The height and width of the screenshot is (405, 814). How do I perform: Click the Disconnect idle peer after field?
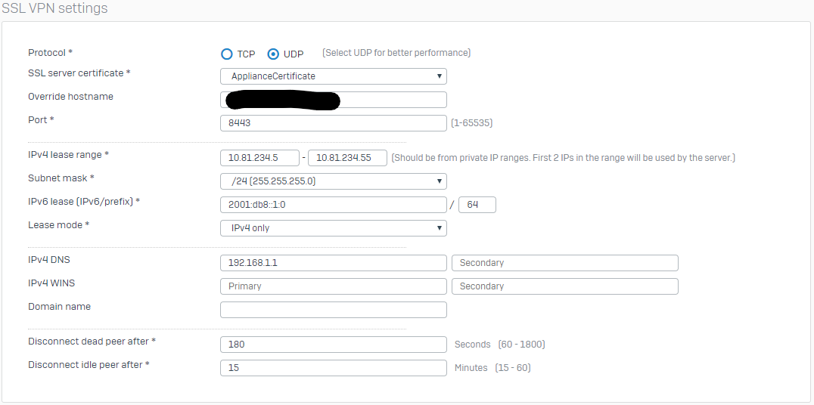coord(333,368)
